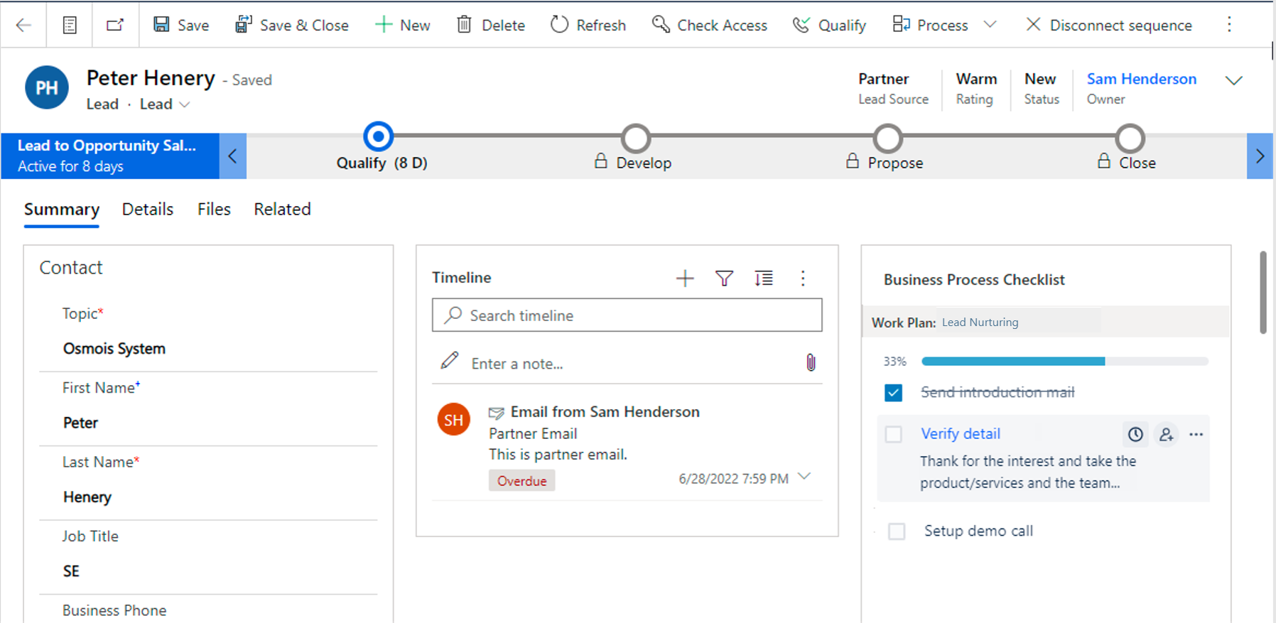Open the record set form icon
Viewport: 1276px width, 623px height.
coord(70,25)
